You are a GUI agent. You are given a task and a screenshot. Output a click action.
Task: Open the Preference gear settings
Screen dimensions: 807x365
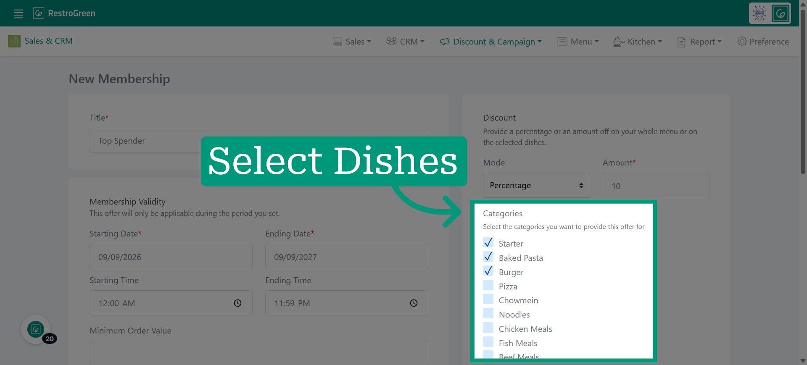pos(763,42)
